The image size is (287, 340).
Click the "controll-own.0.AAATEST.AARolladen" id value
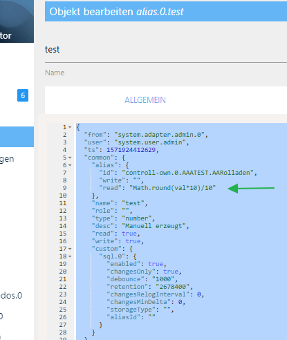[188, 173]
